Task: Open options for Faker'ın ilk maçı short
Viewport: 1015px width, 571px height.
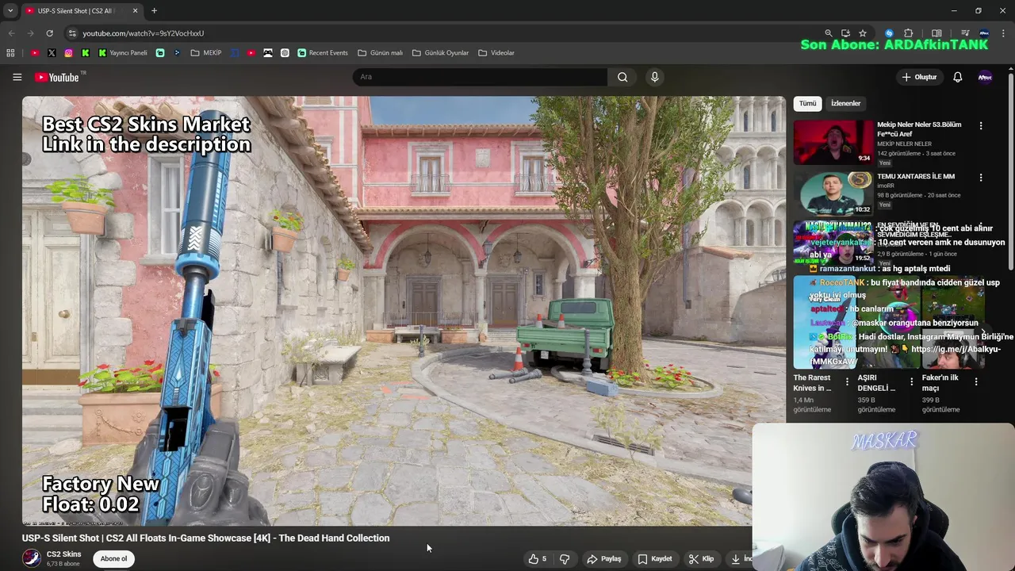Action: tap(976, 382)
